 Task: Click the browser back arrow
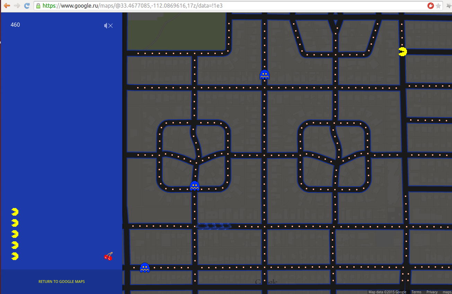point(7,6)
